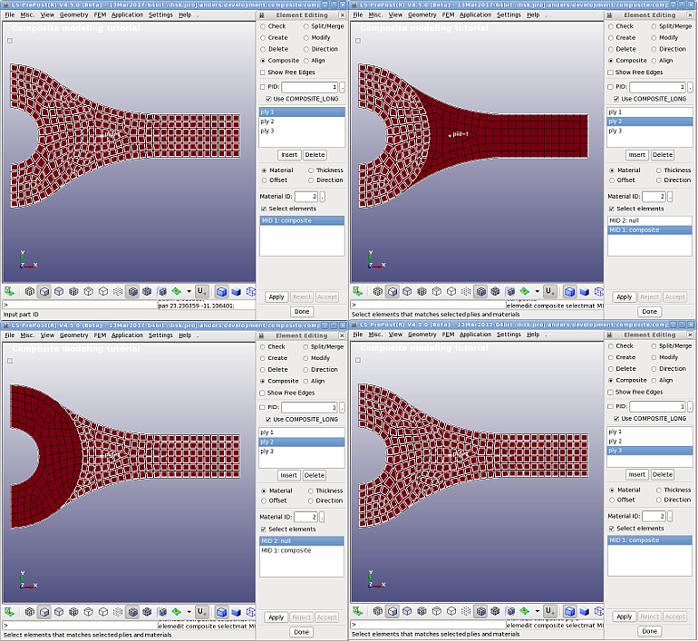
Task: Click the Material ID input field in top-left pane
Action: 305,196
